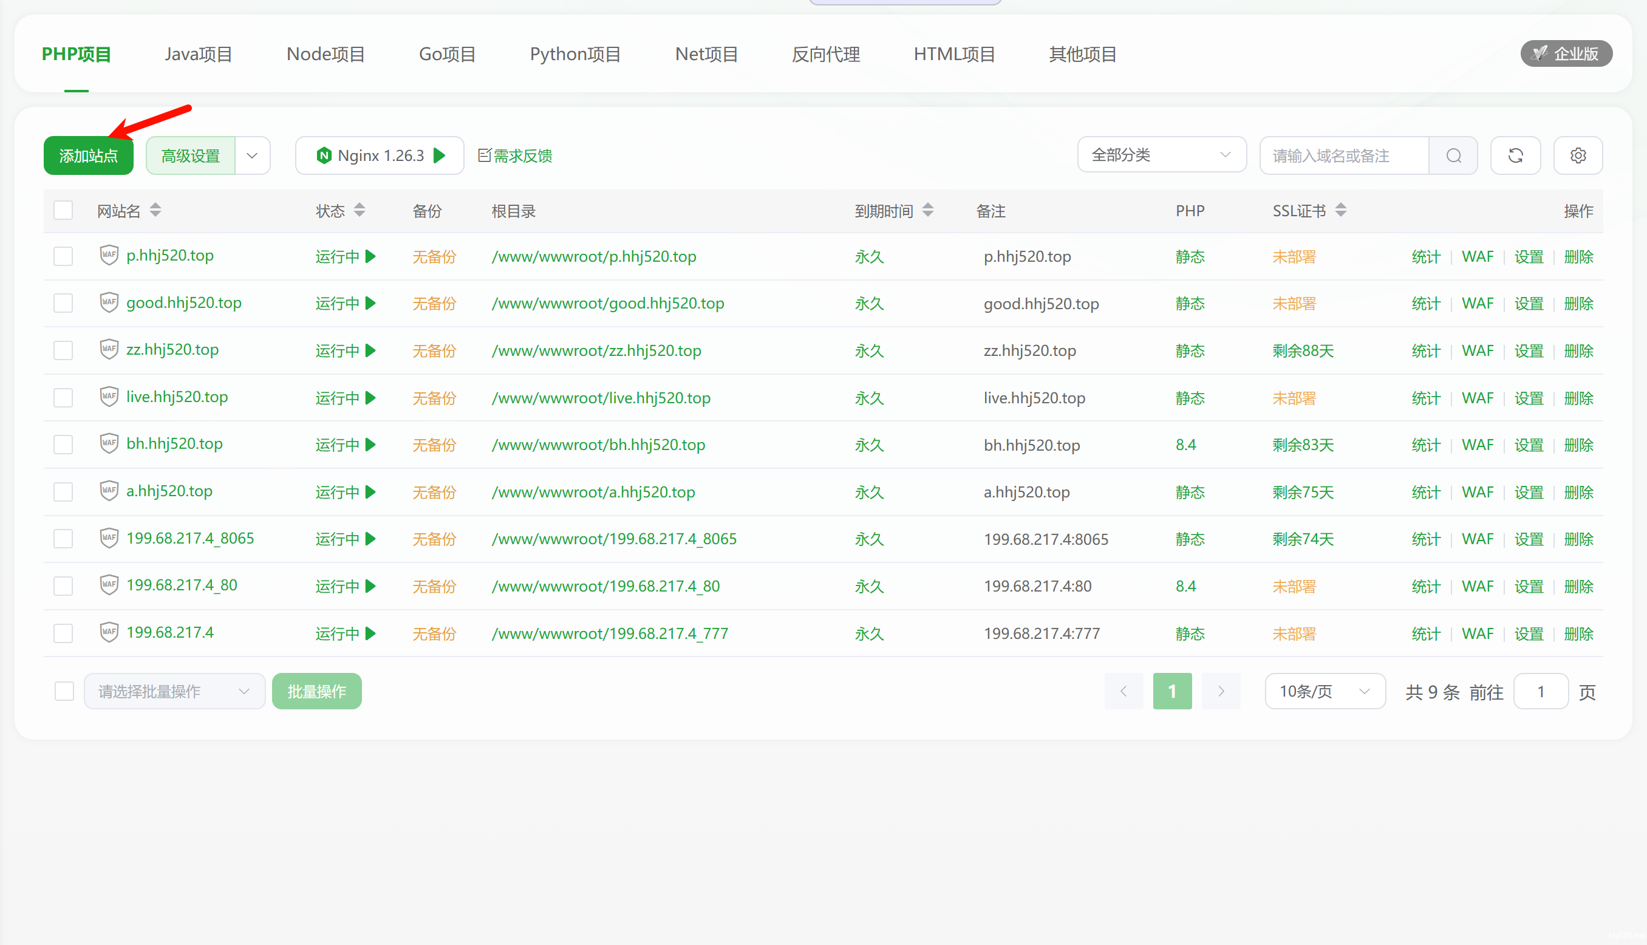
Task: Switch to the Java项目 tab
Action: point(199,54)
